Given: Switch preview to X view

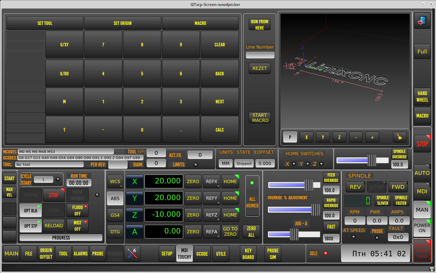Looking at the screenshot, I should point(306,137).
